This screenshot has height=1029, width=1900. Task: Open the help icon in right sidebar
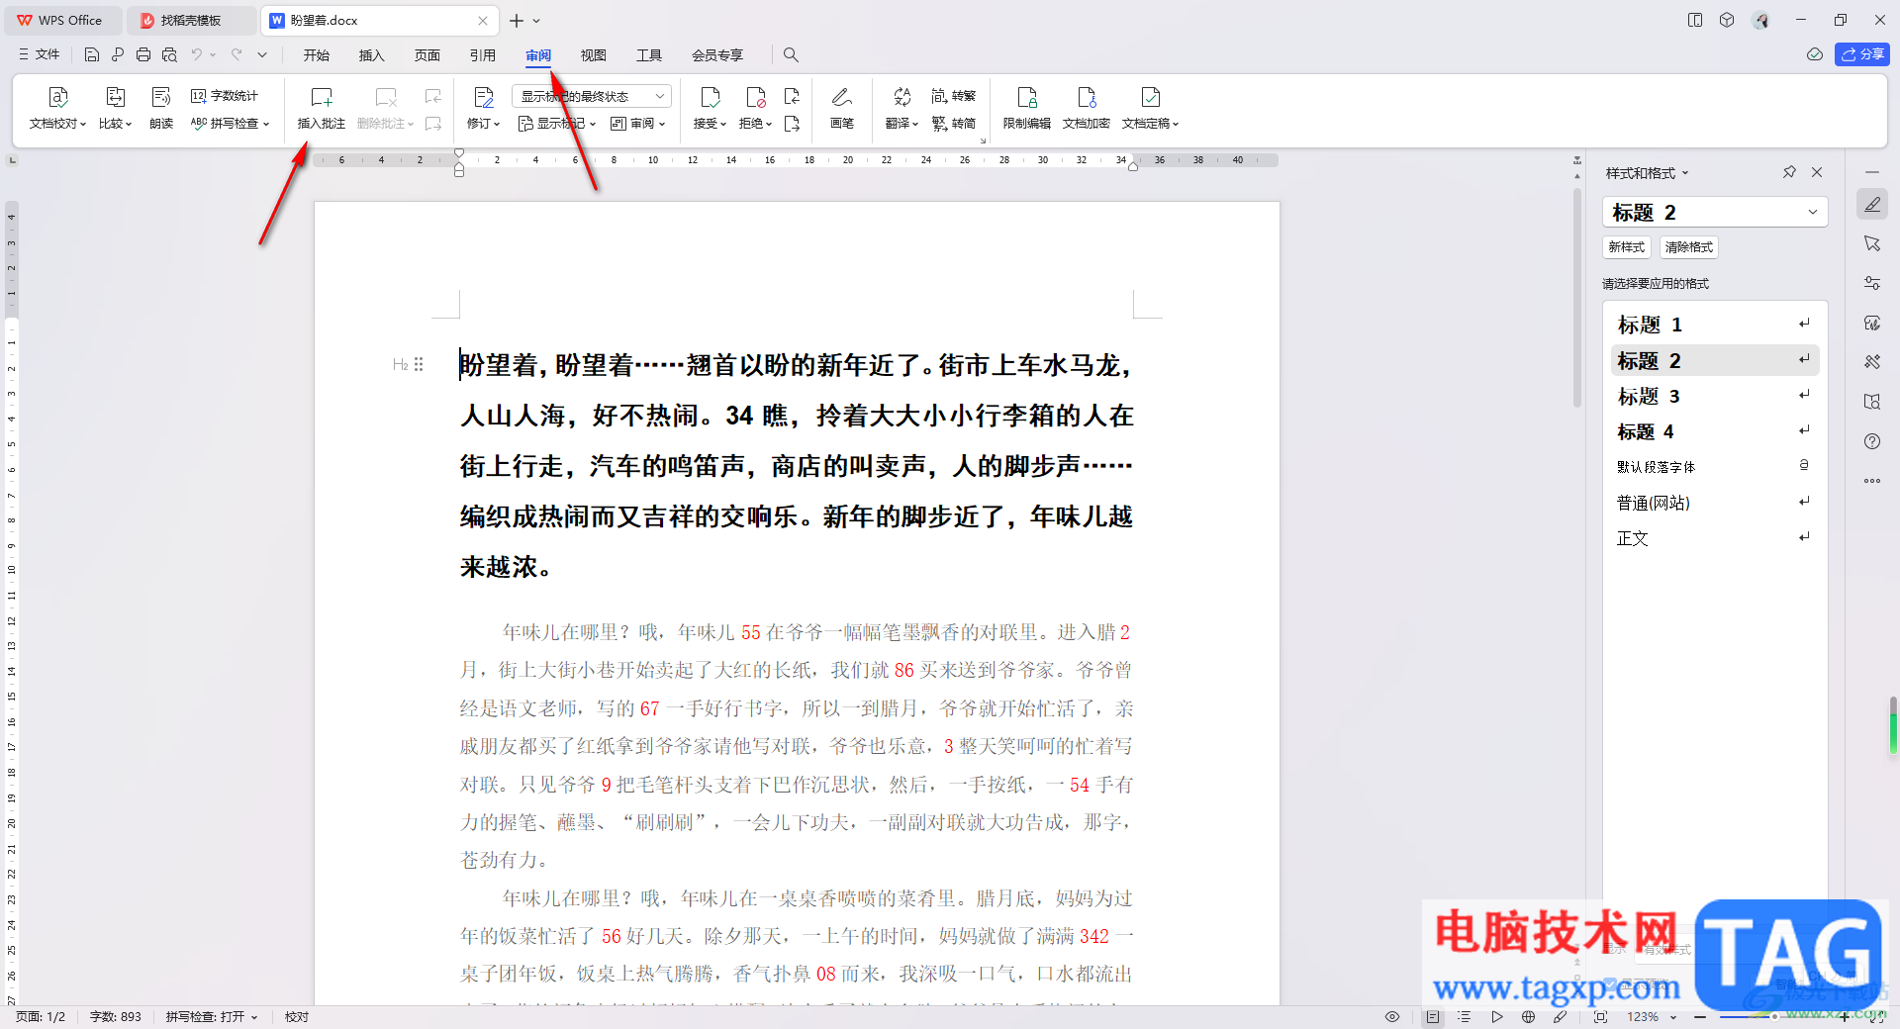[x=1872, y=441]
